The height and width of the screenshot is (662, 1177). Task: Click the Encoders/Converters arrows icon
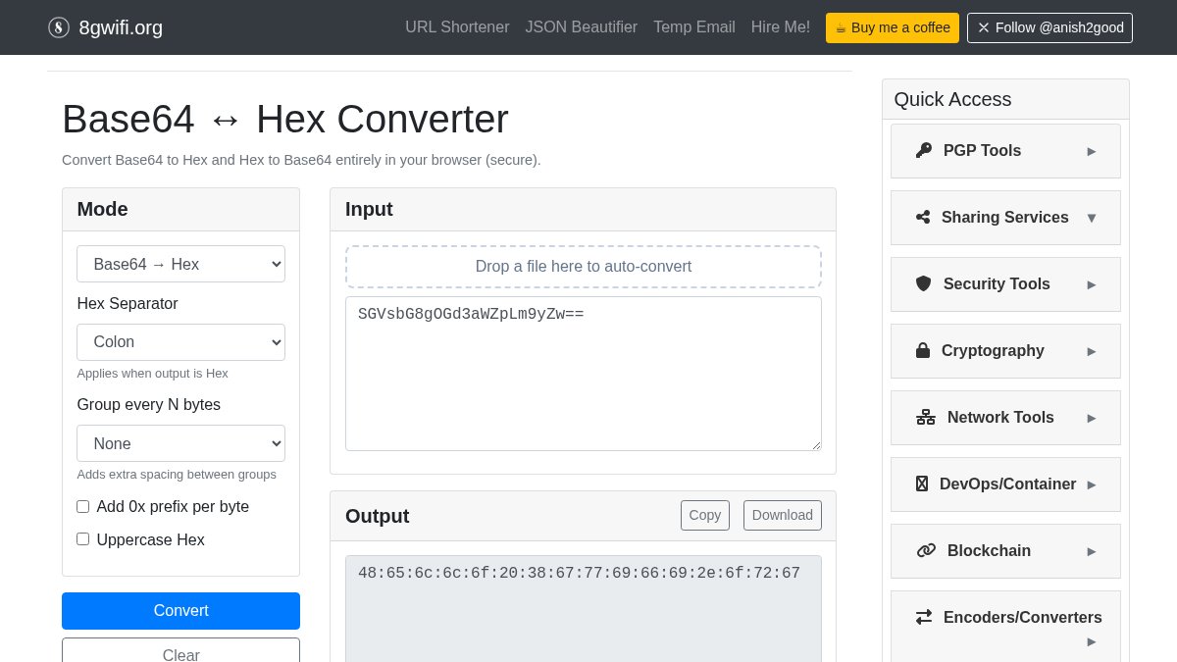tap(924, 617)
